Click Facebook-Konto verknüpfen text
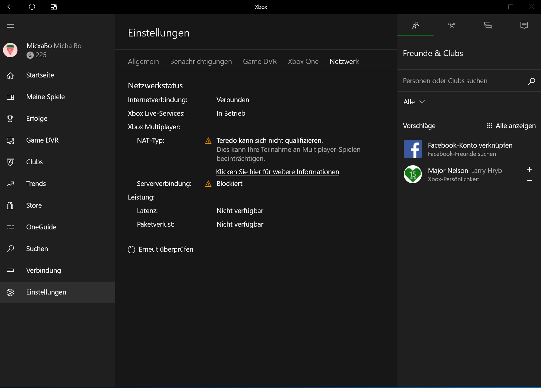This screenshot has height=388, width=541. (470, 145)
